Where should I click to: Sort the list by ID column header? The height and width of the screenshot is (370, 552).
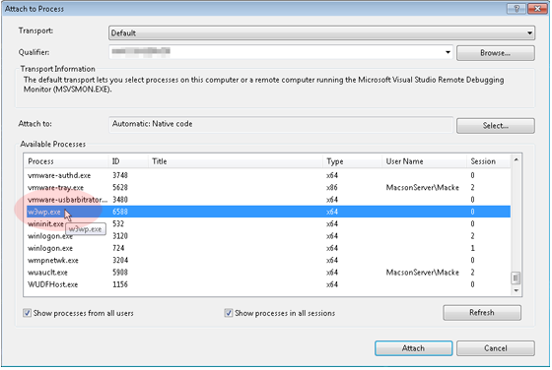pos(128,161)
